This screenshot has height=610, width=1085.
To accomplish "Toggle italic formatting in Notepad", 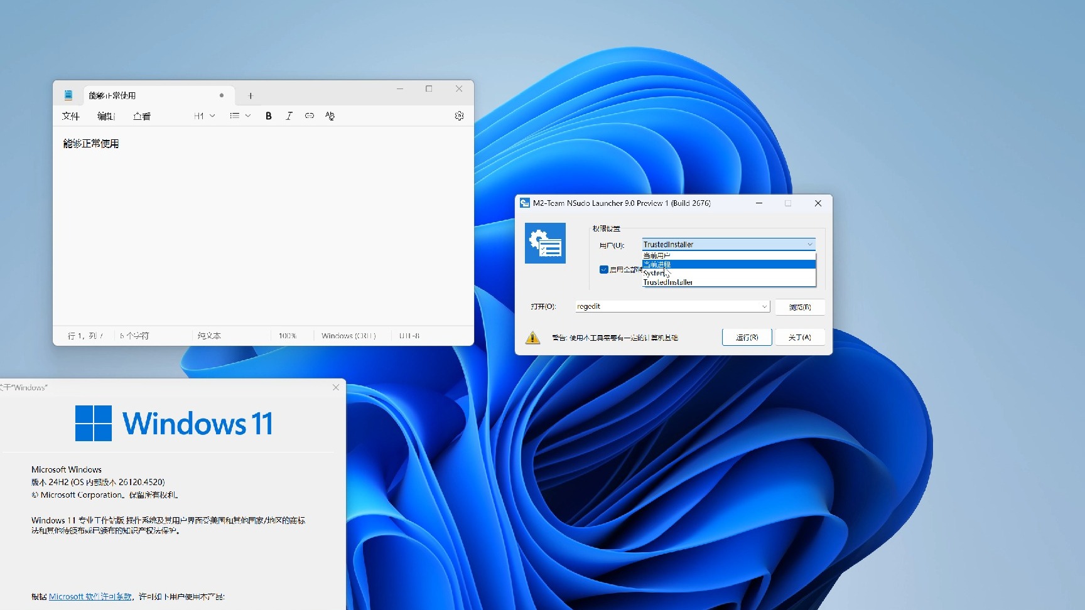I will pos(289,116).
